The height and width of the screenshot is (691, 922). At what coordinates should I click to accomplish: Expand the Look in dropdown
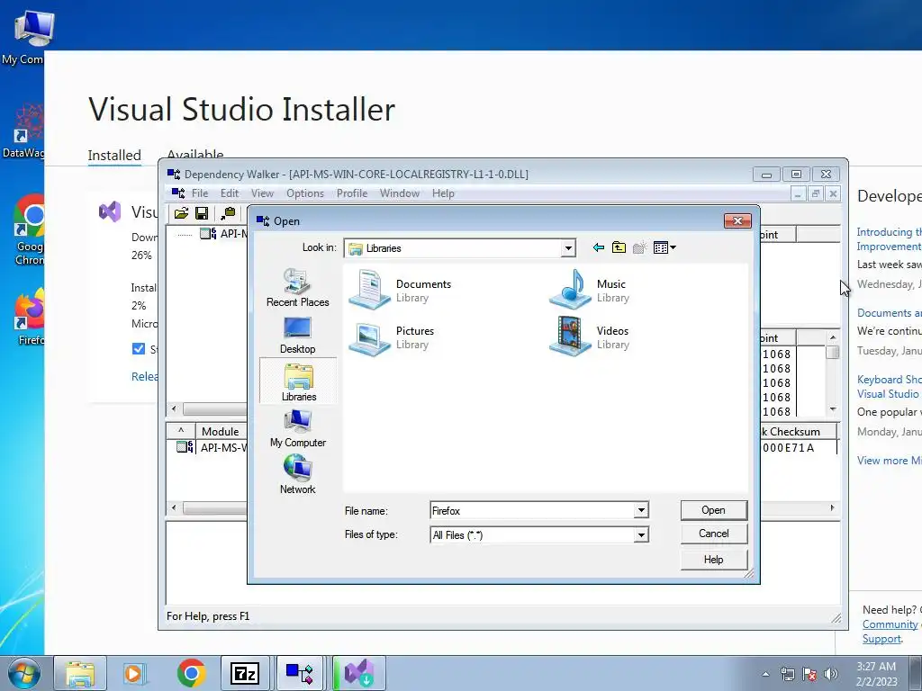(x=567, y=248)
